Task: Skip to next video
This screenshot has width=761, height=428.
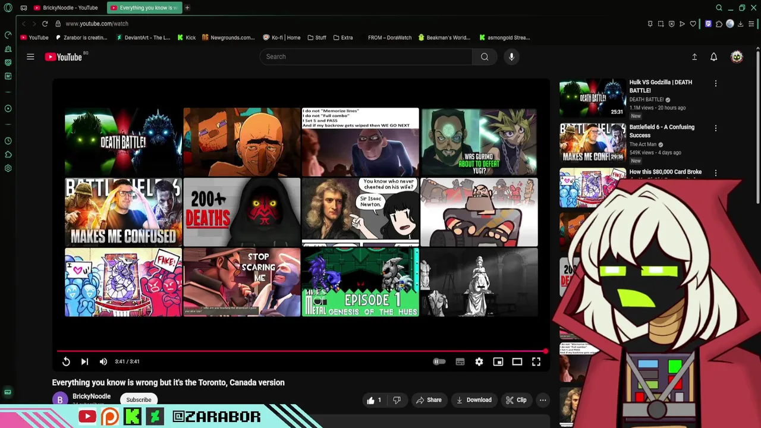Action: [84, 361]
